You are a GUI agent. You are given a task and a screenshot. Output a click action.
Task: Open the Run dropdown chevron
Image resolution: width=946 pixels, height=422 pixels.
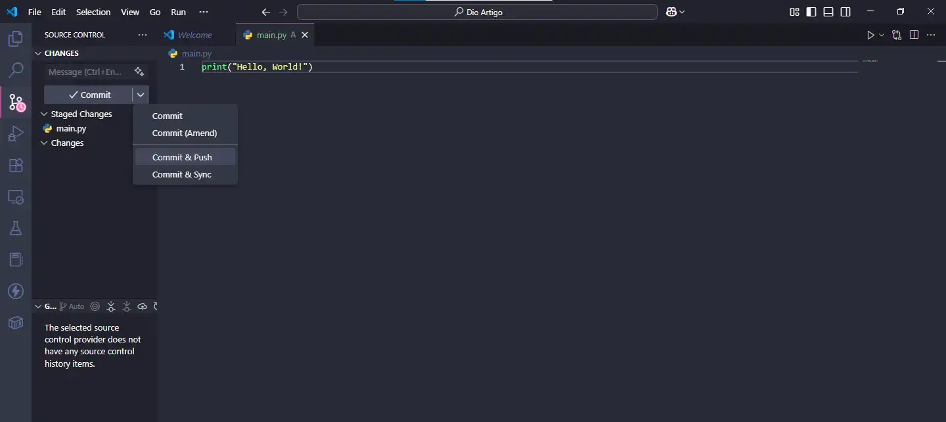pos(882,35)
